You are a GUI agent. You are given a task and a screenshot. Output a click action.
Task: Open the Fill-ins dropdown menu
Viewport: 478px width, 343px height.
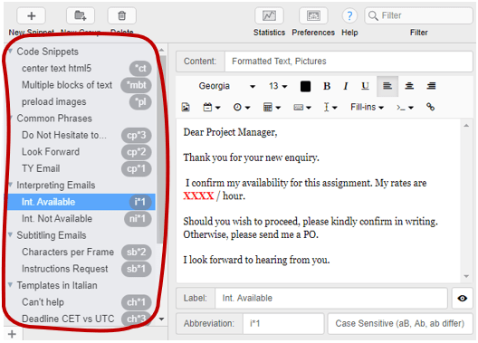pos(367,107)
